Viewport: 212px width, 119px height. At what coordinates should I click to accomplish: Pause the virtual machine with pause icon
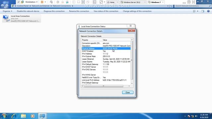[42, 2]
